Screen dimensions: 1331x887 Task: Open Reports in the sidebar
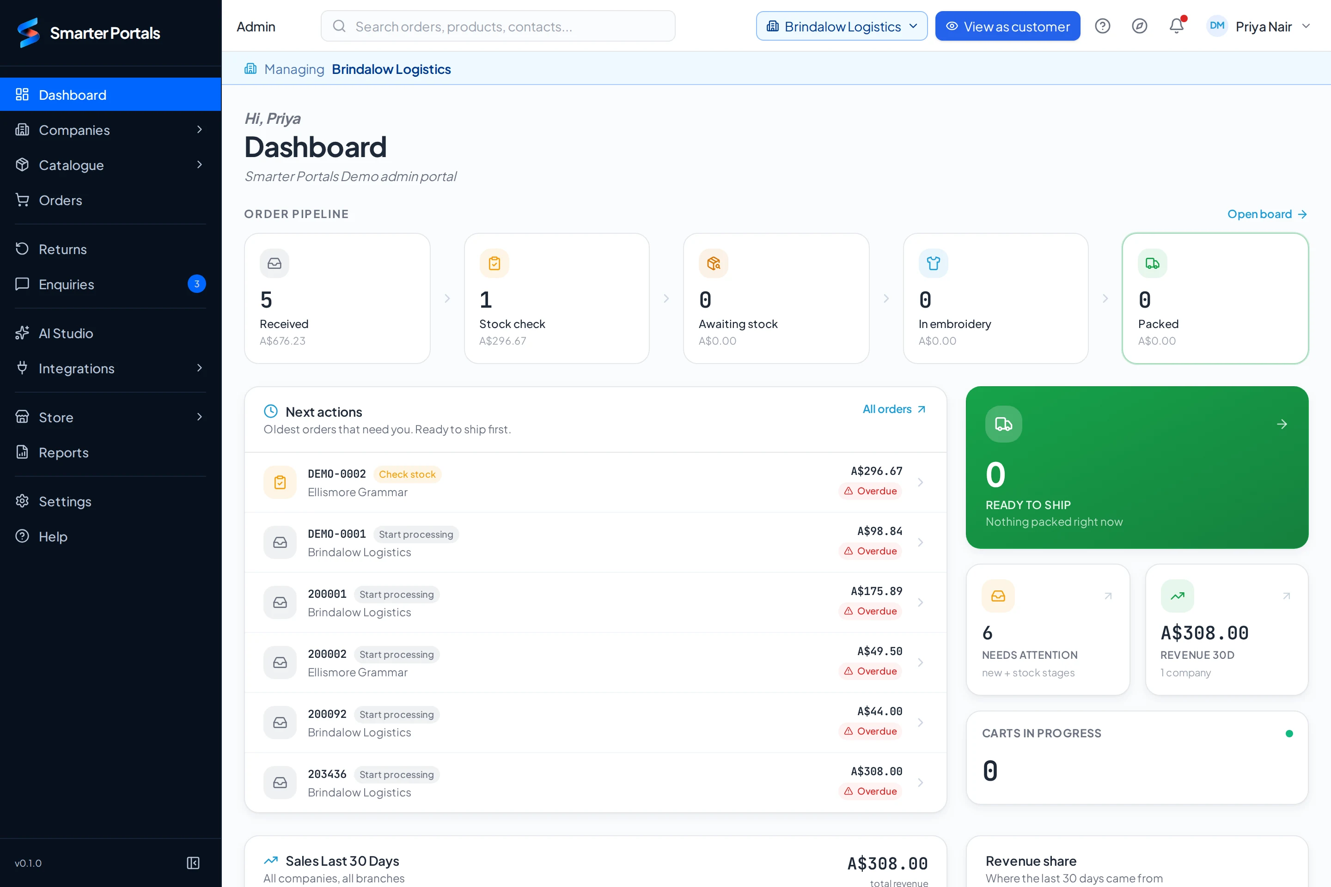[x=110, y=452]
